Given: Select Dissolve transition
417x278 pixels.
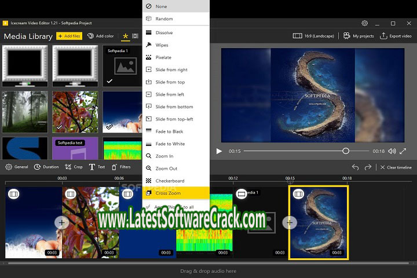Looking at the screenshot, I should click(x=176, y=32).
